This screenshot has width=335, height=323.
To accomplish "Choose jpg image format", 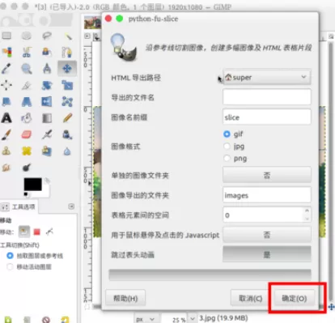I will (x=227, y=147).
